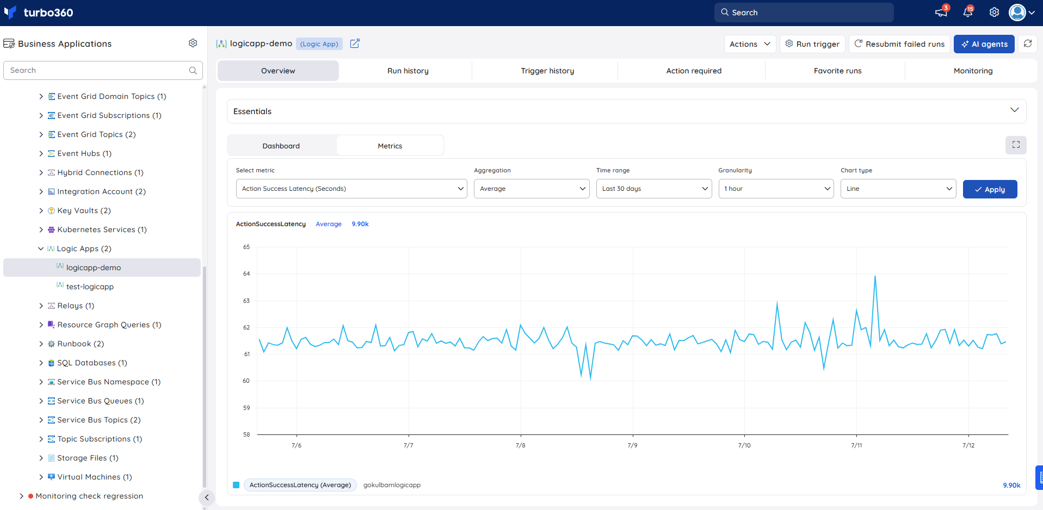Open the notifications bell icon
1043x510 pixels.
[x=968, y=12]
